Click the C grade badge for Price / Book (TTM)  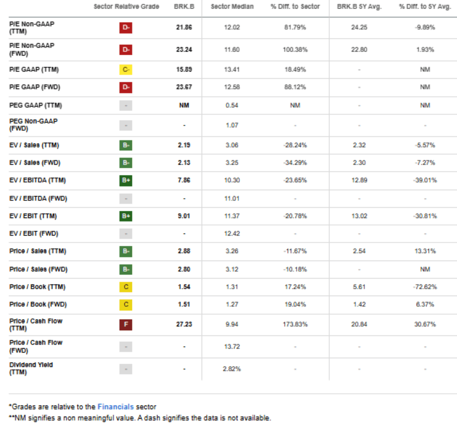coord(125,286)
